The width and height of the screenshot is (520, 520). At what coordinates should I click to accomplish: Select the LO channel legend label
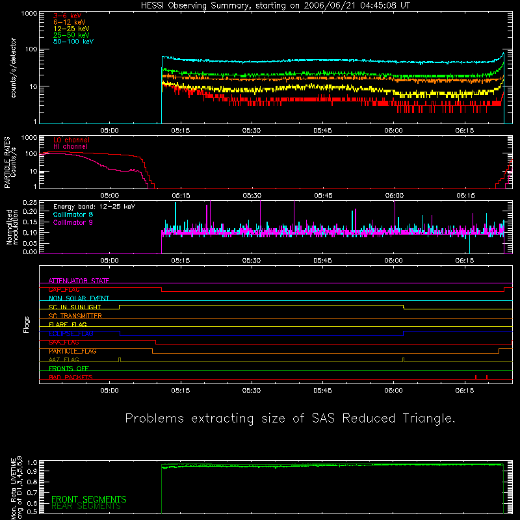[x=71, y=140]
